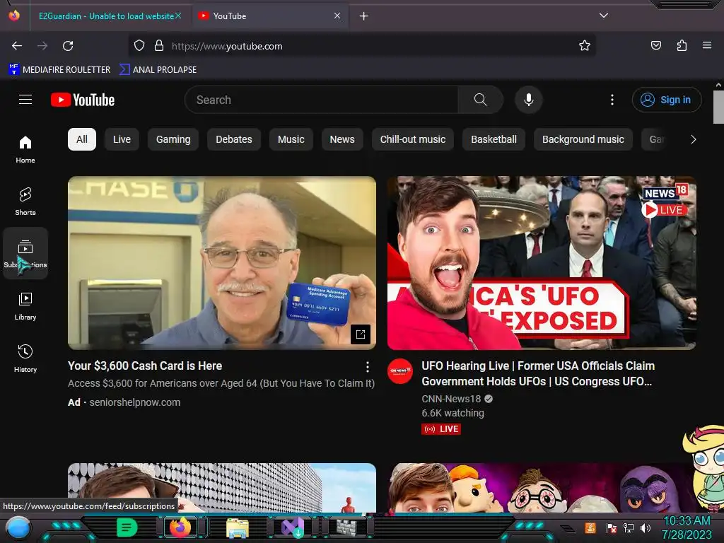The height and width of the screenshot is (543, 724).
Task: Click CNN-News18 channel avatar
Action: coord(400,371)
